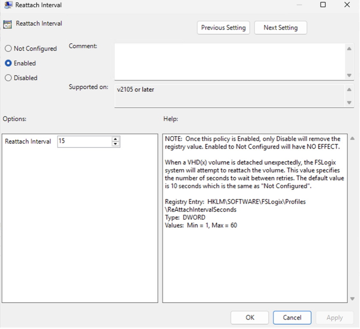The width and height of the screenshot is (360, 329).
Task: Click the Cancel button
Action: pyautogui.click(x=292, y=317)
